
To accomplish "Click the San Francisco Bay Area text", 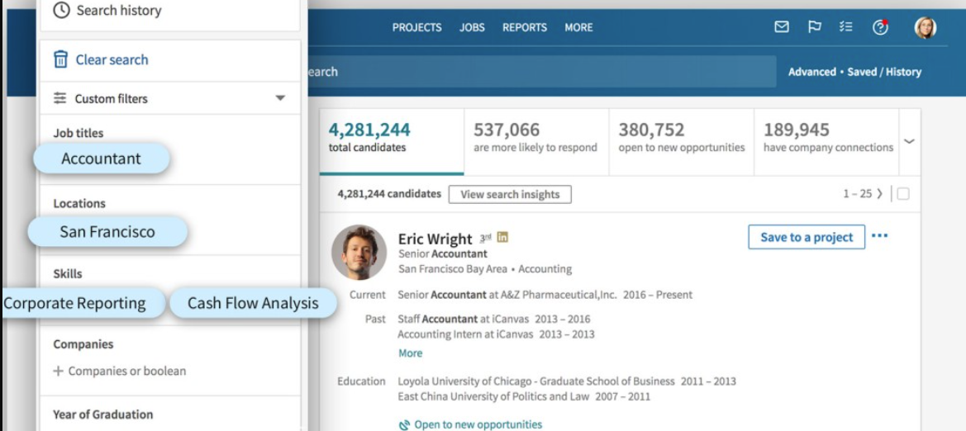I will (x=453, y=269).
